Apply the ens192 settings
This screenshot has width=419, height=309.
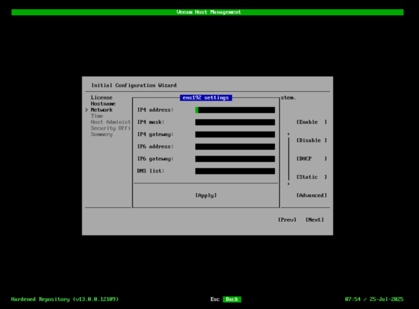click(x=206, y=195)
